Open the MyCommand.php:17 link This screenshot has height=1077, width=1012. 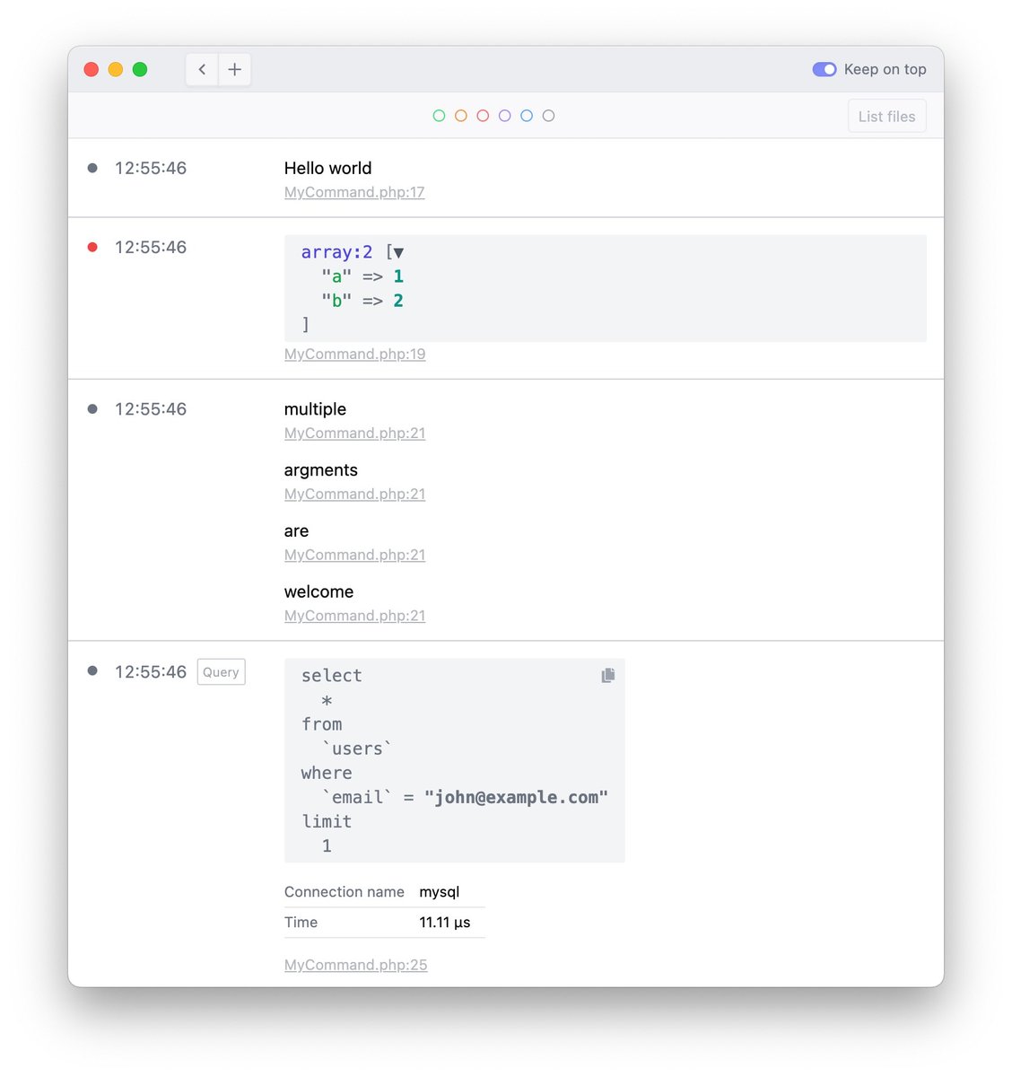coord(354,192)
